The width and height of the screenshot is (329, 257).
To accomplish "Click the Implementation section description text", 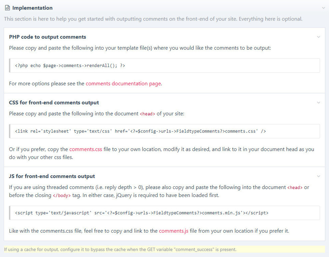I will [x=153, y=19].
